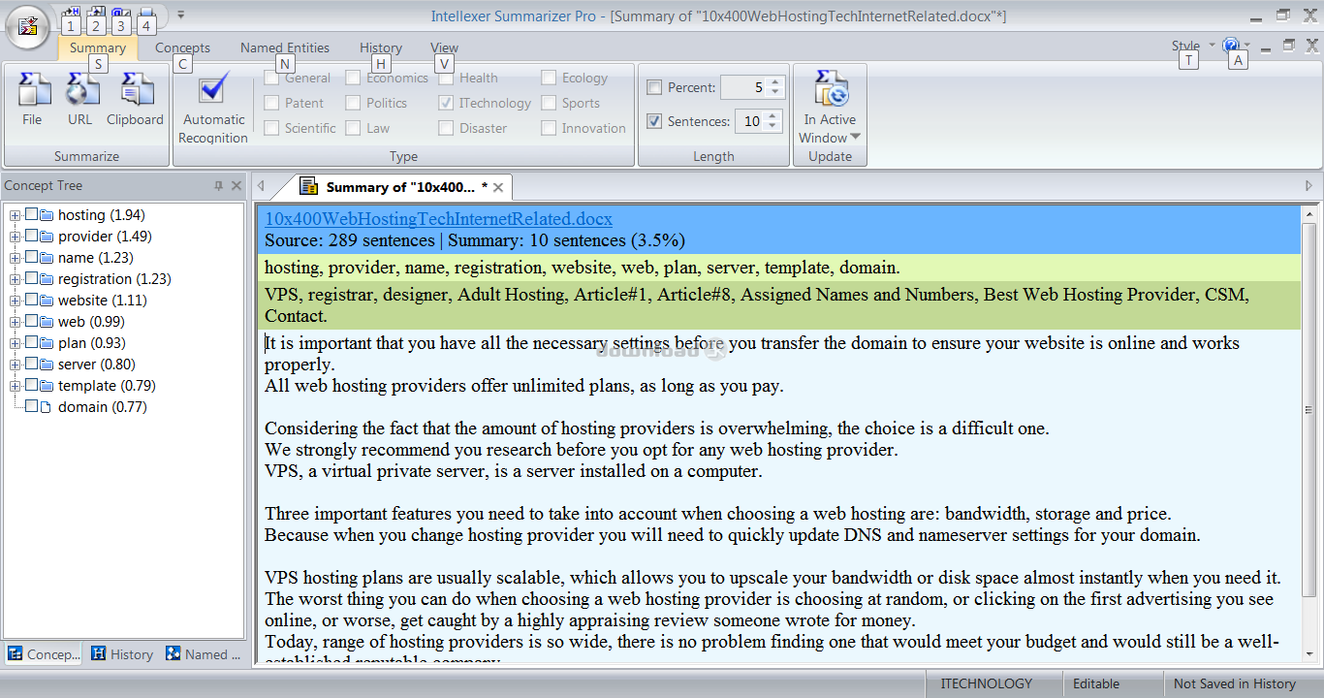Expand the provider (1.49) tree node
The width and height of the screenshot is (1324, 698).
[x=16, y=237]
